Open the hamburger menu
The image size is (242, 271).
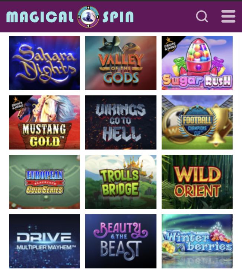(228, 16)
